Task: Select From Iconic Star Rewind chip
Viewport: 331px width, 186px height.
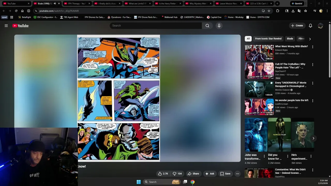Action: 268,39
